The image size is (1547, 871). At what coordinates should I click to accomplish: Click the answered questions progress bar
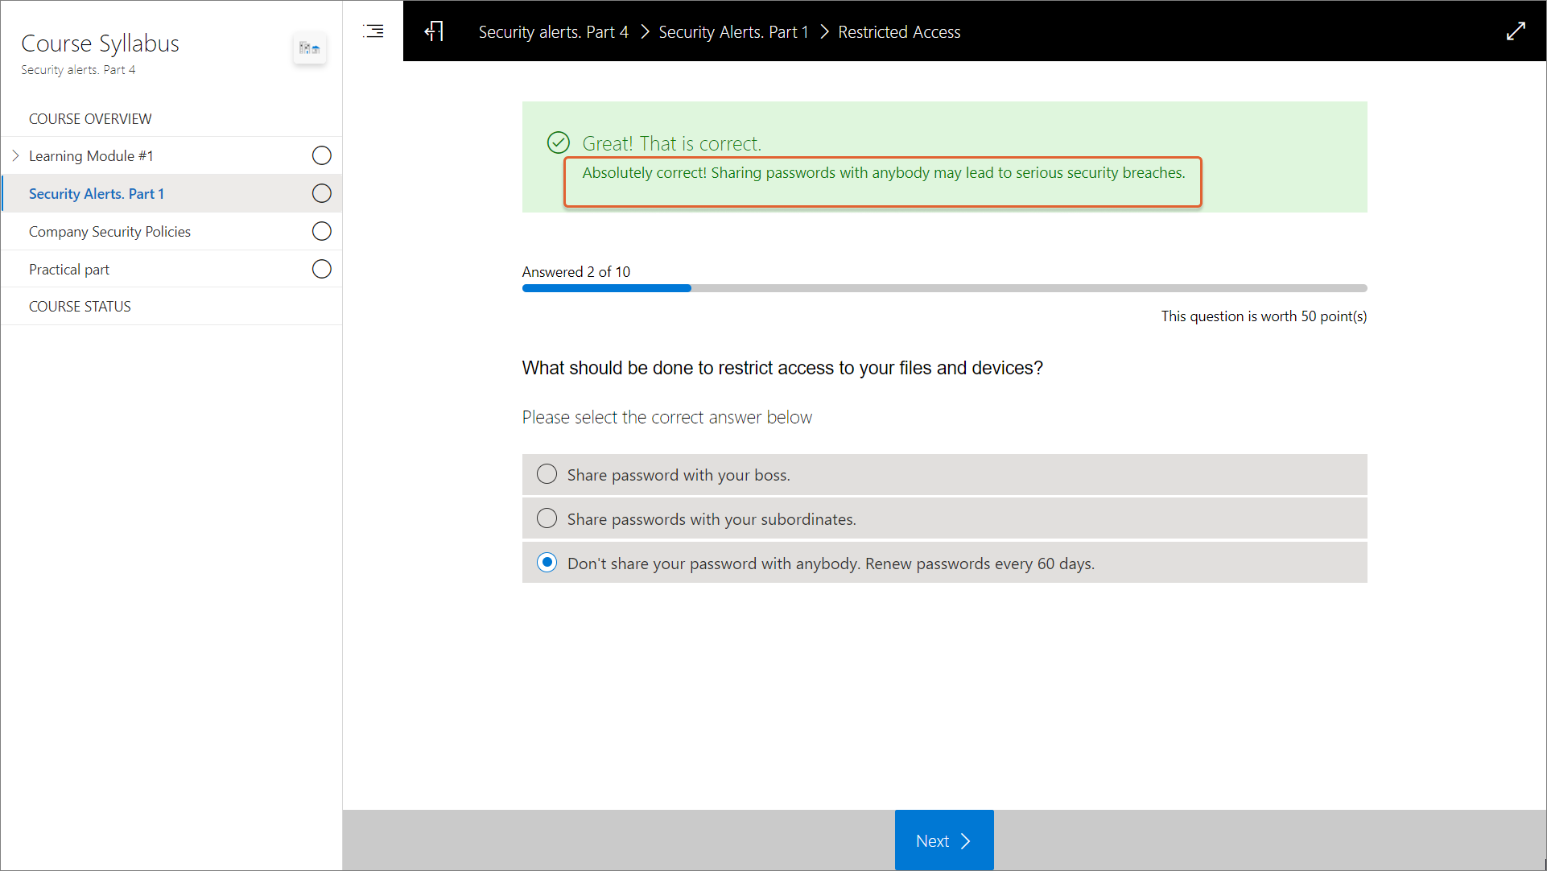click(943, 288)
